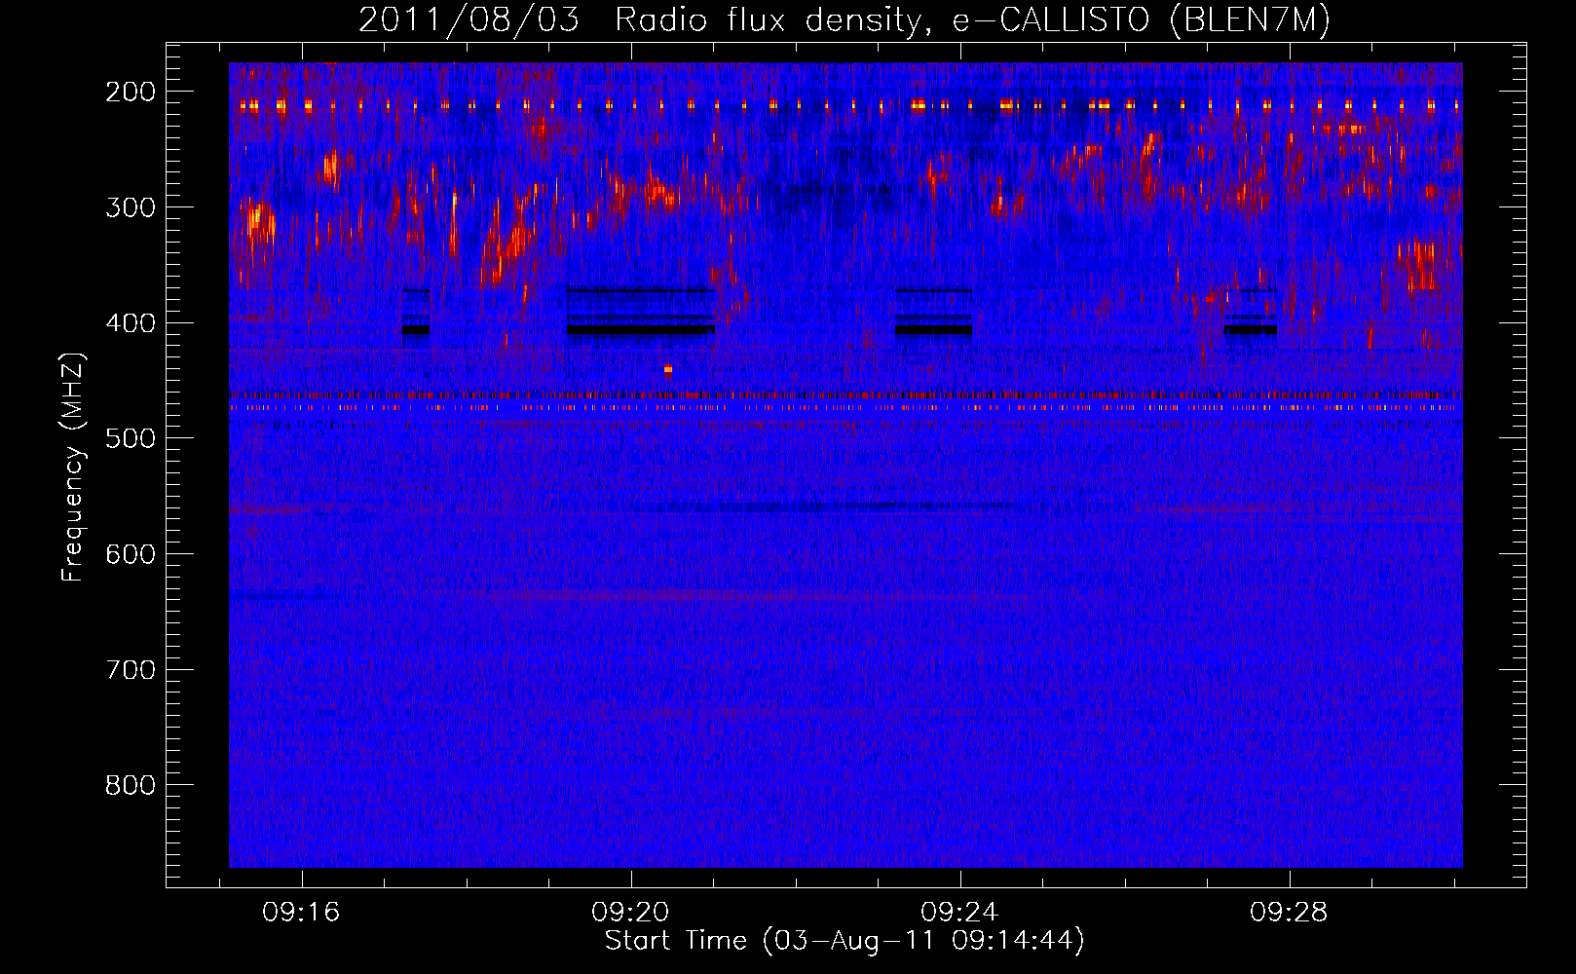Click the small bright spot below 400 MHz near 09:20
Image resolution: width=1576 pixels, height=974 pixels.
(668, 369)
